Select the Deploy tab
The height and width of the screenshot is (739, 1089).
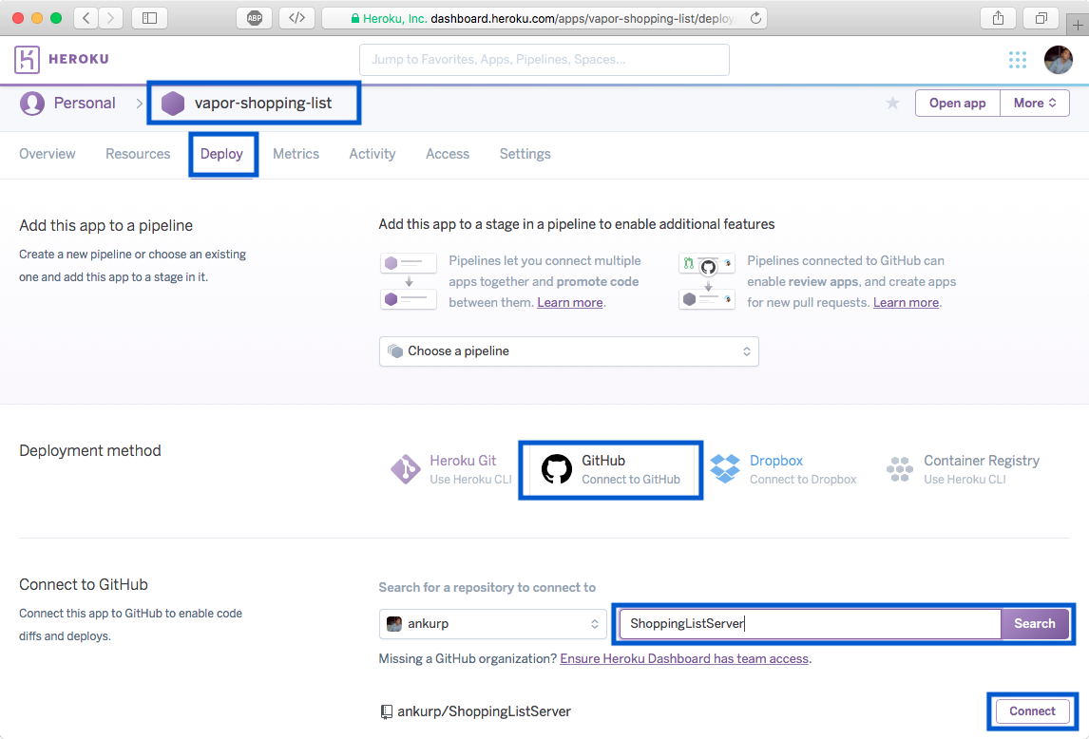tap(221, 154)
